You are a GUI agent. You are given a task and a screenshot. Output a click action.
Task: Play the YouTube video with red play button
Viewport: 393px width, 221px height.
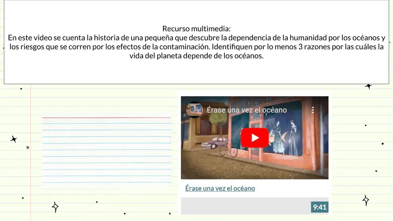click(255, 138)
